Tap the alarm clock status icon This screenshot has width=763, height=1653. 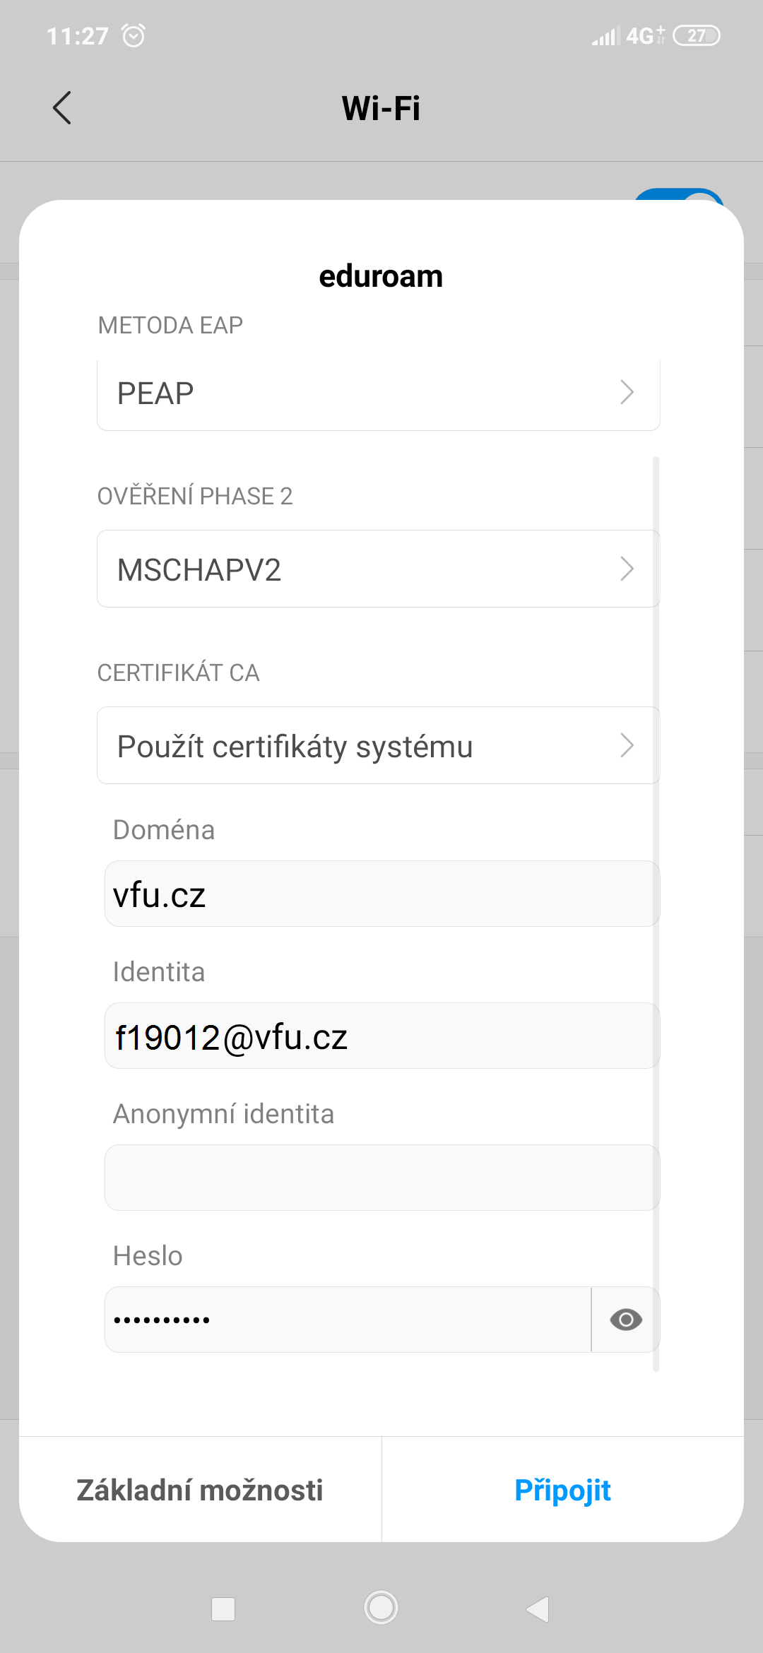click(x=134, y=35)
